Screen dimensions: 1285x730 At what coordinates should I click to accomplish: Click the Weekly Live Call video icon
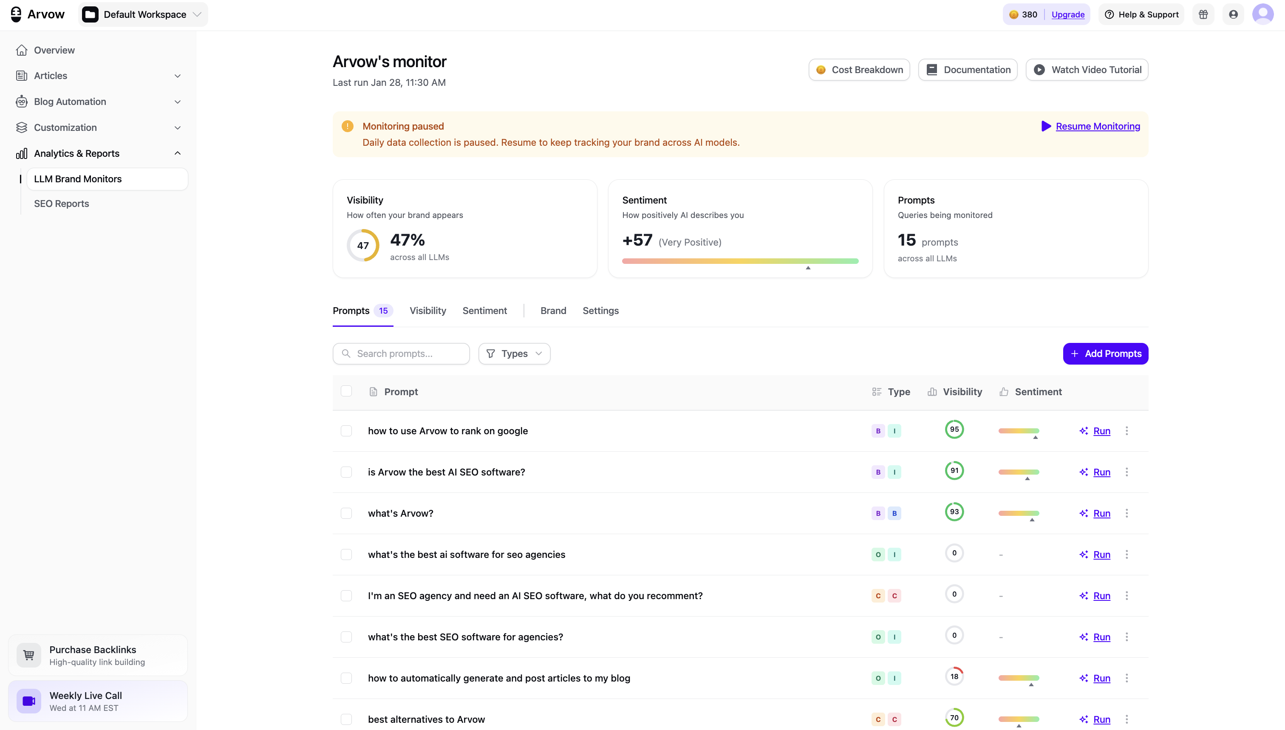point(28,701)
